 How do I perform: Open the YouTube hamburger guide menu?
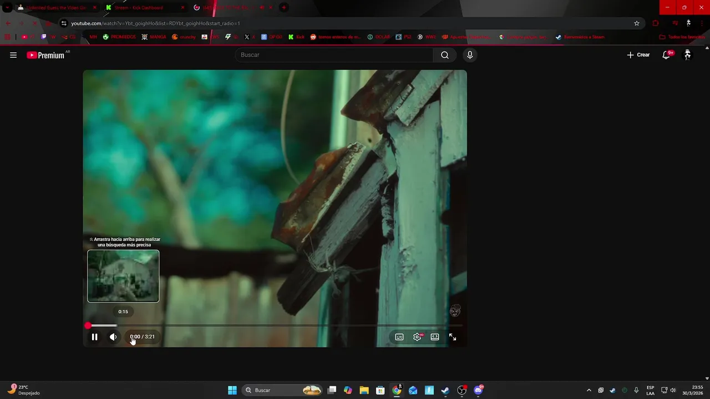click(x=13, y=55)
